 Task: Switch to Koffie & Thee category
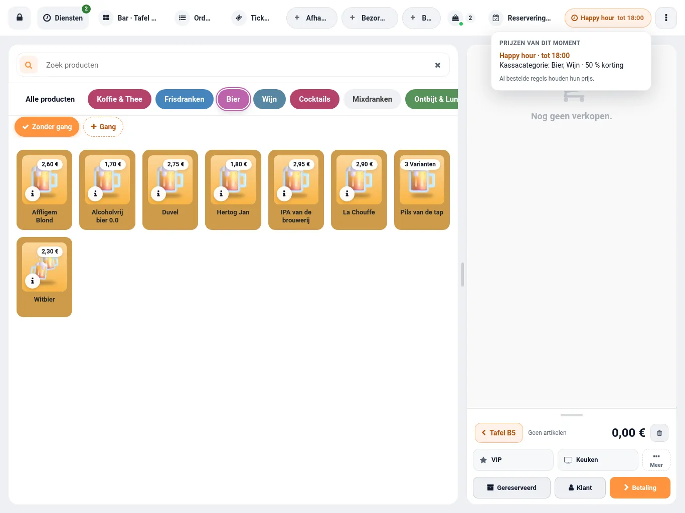point(119,99)
